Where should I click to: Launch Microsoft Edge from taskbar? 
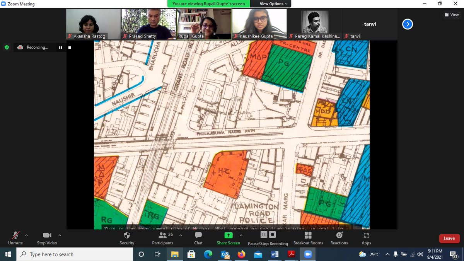pyautogui.click(x=208, y=254)
